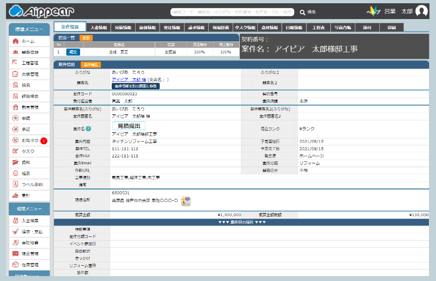Image resolution: width=436 pixels, height=281 pixels.
Task: Open the user avatar in the top right
Action: click(x=421, y=11)
